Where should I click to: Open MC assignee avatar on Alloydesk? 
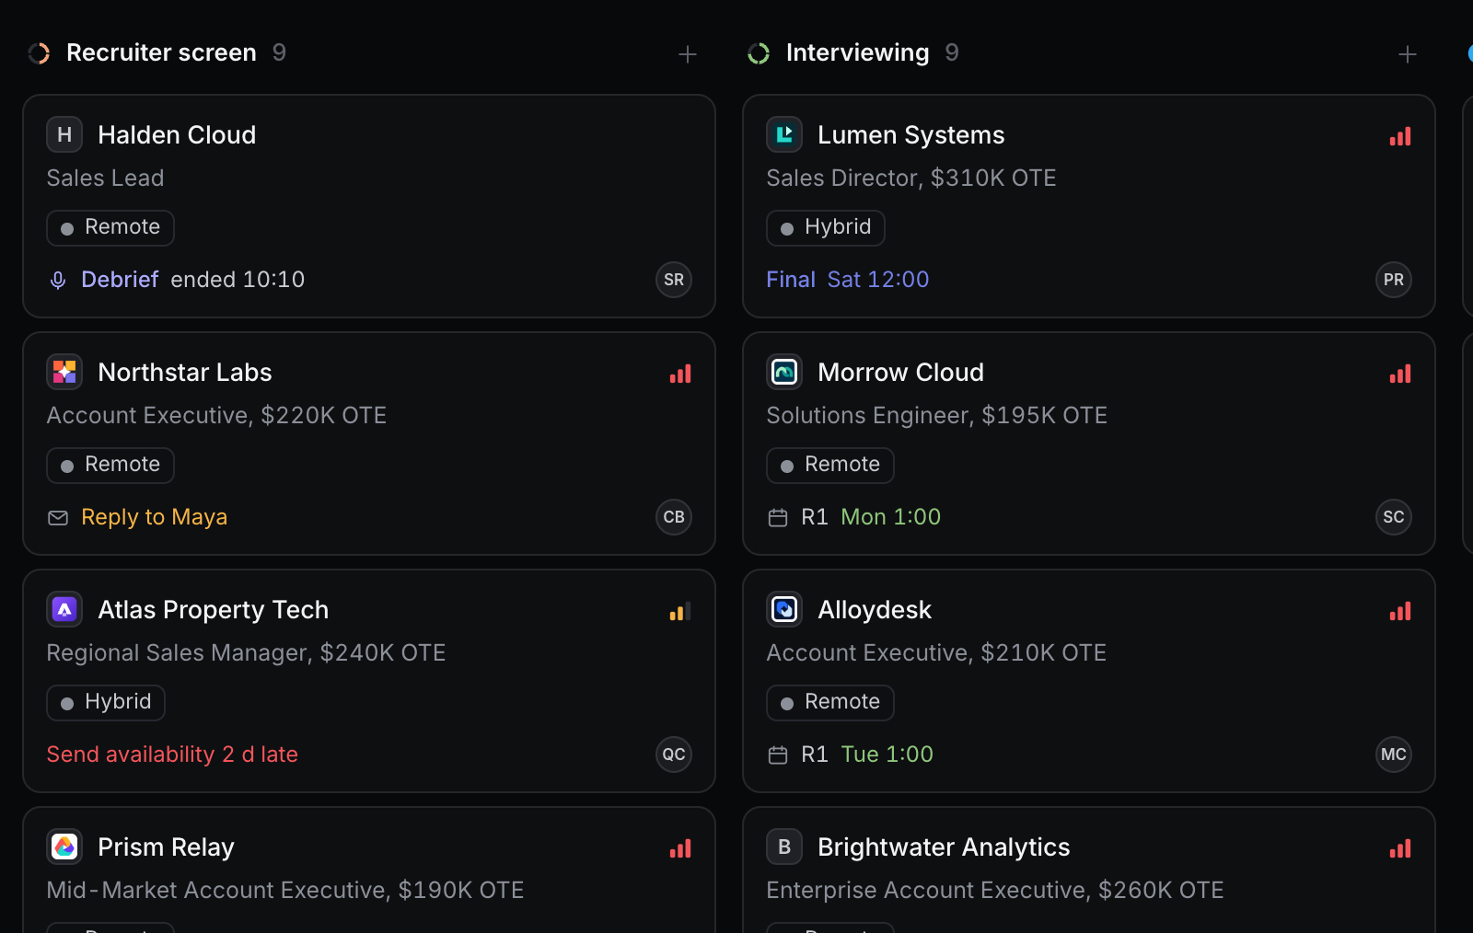click(x=1394, y=754)
